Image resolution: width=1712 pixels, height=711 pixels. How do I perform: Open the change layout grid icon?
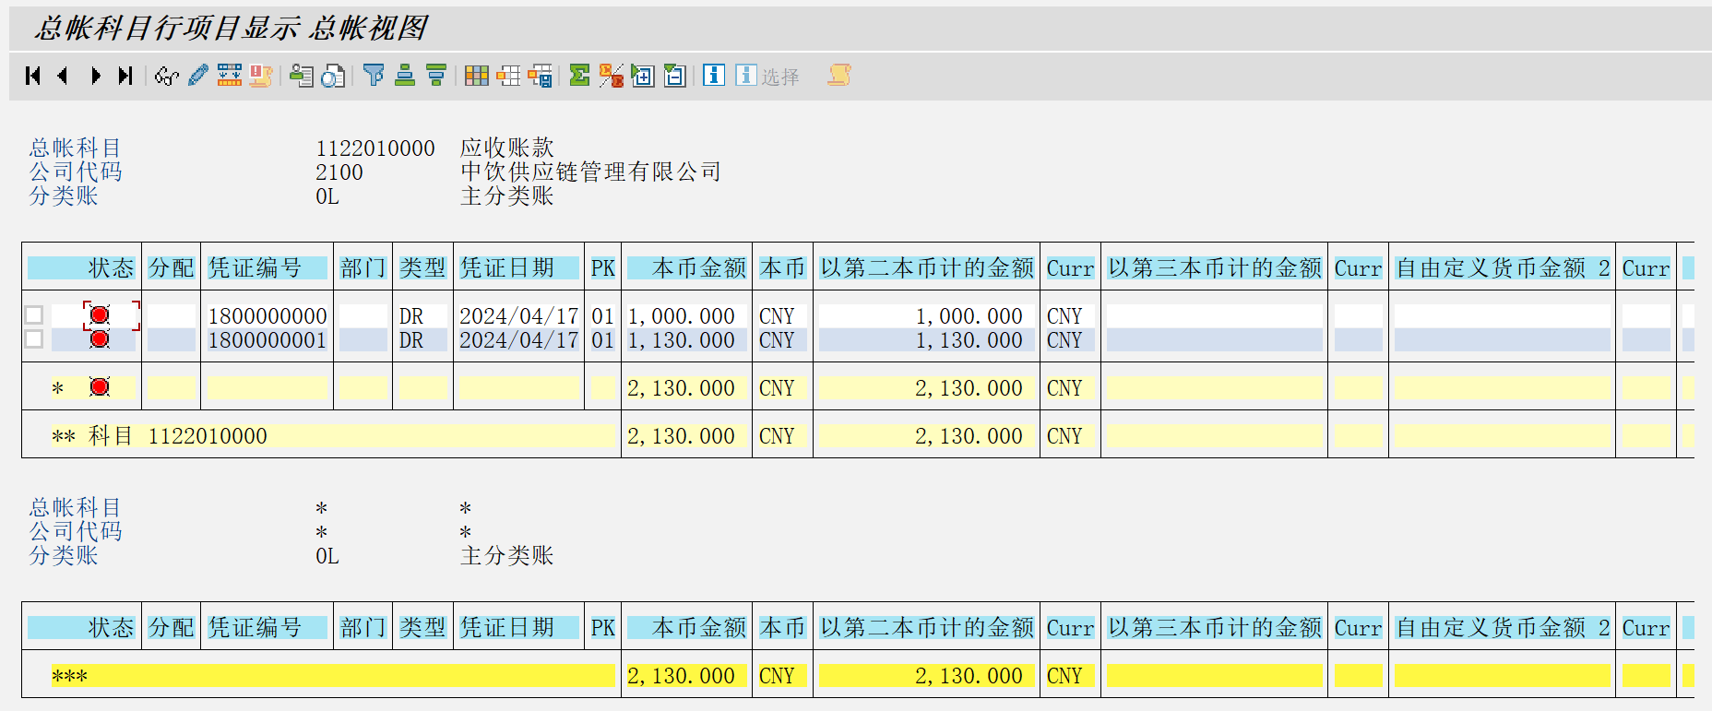pos(477,76)
